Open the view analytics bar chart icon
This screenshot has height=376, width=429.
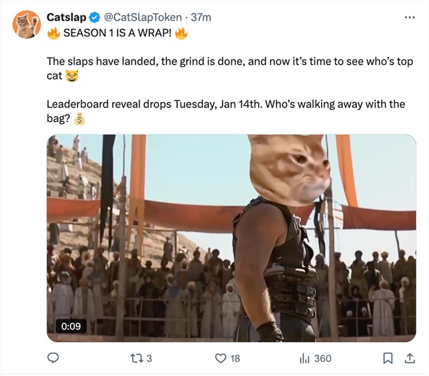tap(303, 358)
